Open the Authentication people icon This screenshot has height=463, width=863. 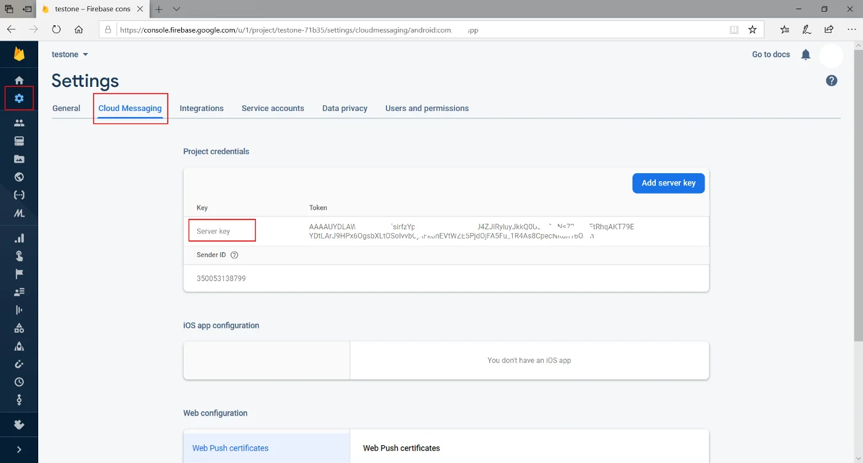coord(19,122)
